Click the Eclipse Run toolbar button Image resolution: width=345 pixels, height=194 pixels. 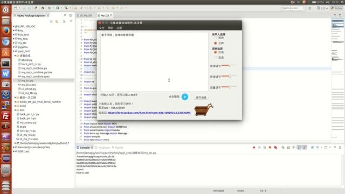point(58,8)
